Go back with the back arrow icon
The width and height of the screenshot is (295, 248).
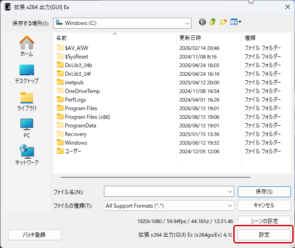(202, 22)
